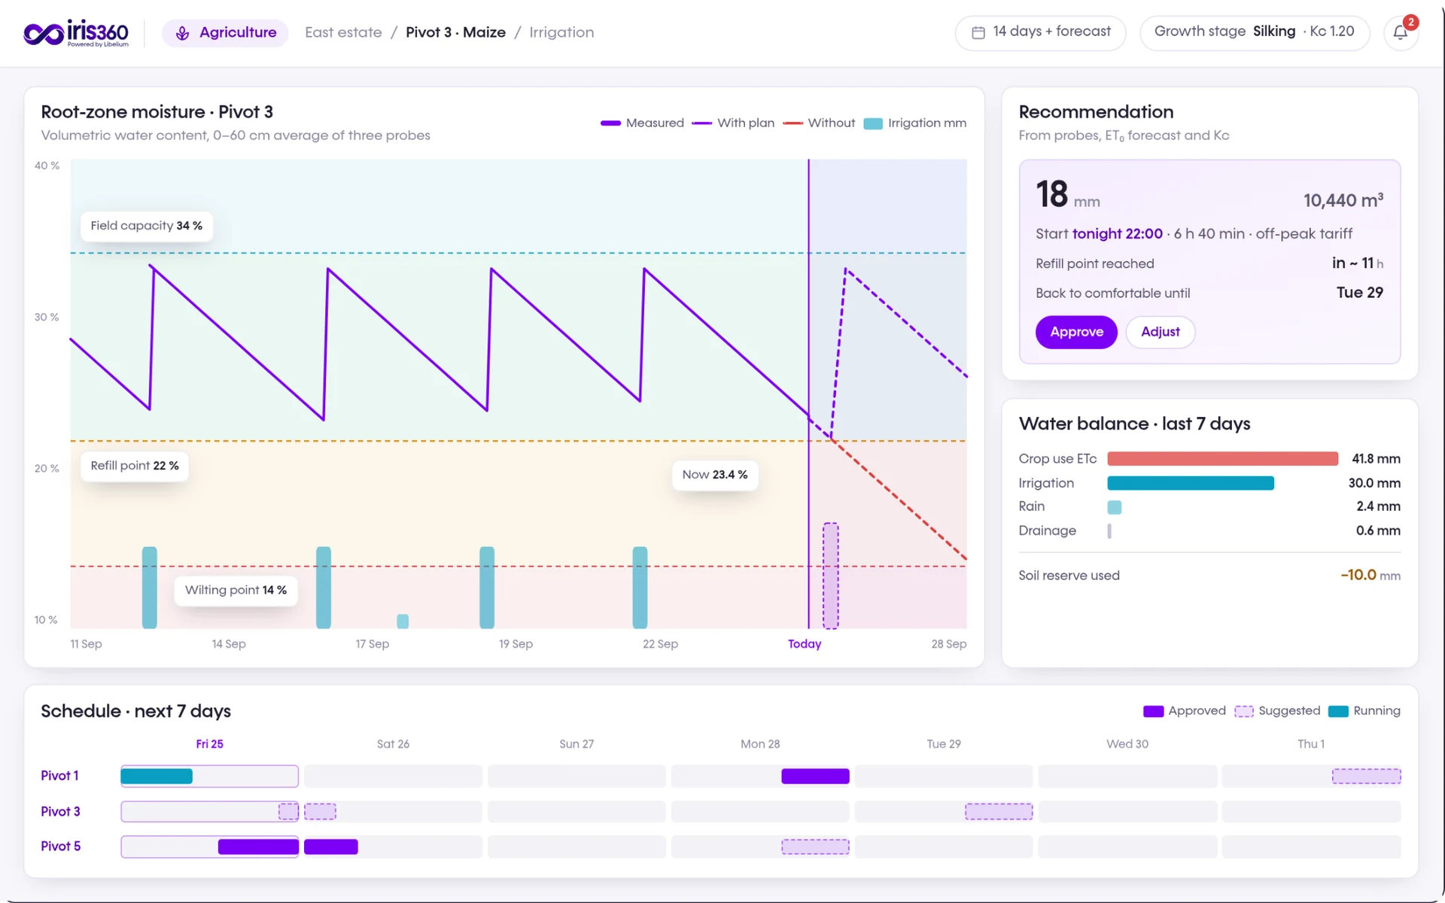Go to East estate breadcrumb
Viewport: 1445px width, 903px height.
tap(343, 32)
